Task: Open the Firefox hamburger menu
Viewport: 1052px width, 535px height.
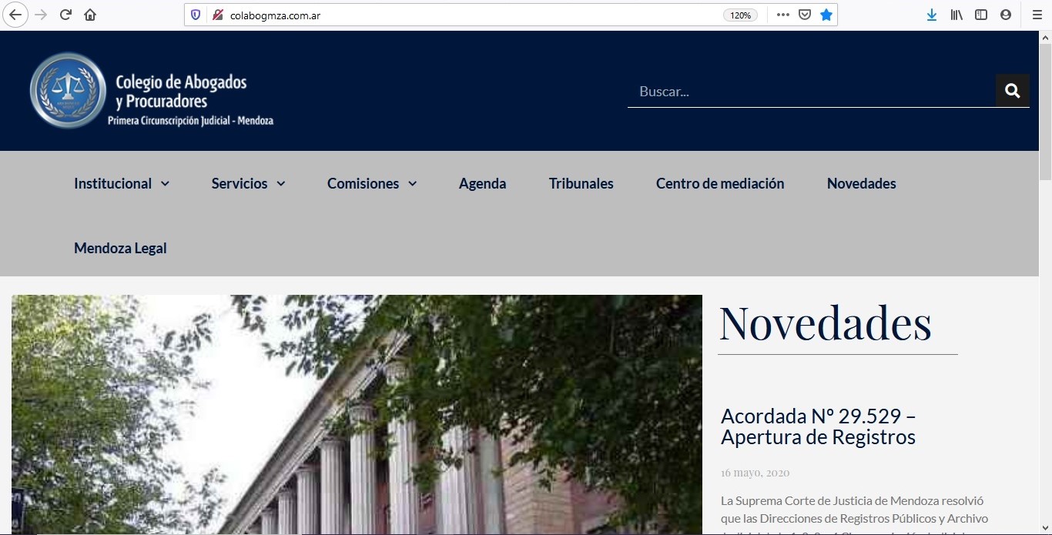Action: 1037,15
